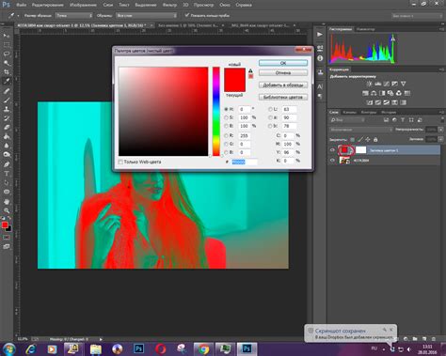Select the Lasso tool
The height and width of the screenshot is (356, 446).
7,54
